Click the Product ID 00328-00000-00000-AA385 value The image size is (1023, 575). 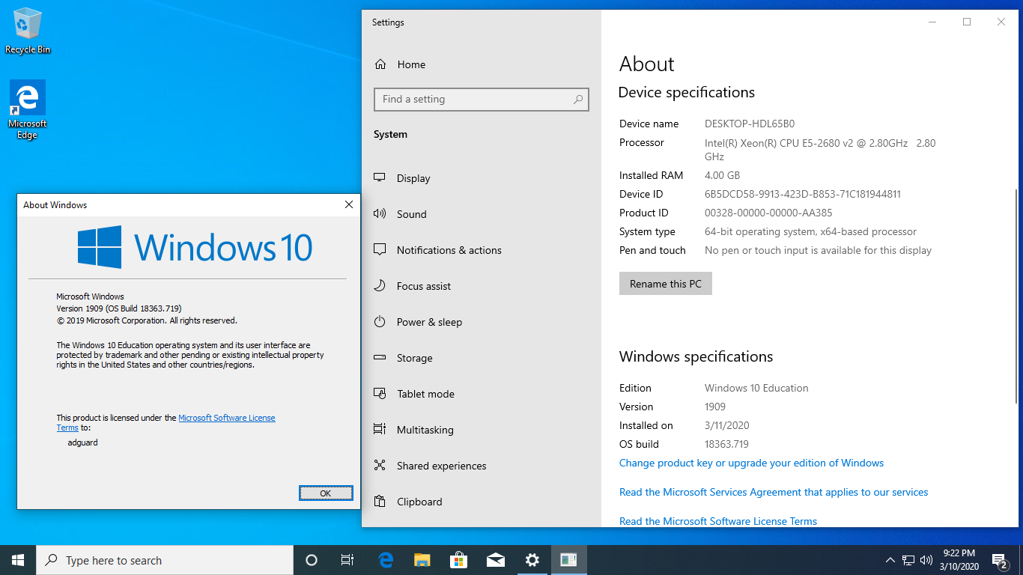tap(768, 213)
